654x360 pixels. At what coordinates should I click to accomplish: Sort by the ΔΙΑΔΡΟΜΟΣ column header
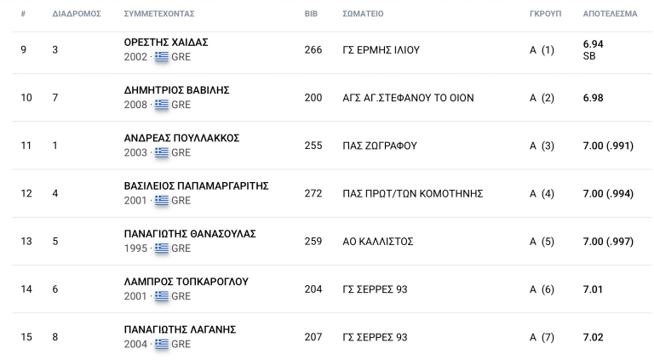tap(77, 14)
